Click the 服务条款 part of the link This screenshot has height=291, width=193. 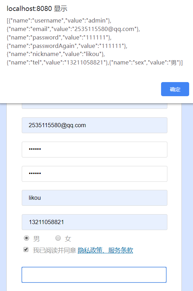[x=121, y=250]
